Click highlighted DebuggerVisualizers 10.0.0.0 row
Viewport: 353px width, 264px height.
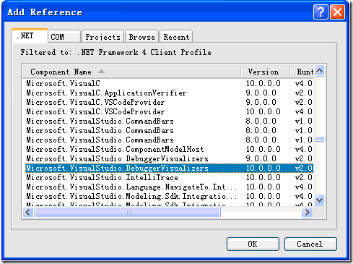[x=169, y=168]
